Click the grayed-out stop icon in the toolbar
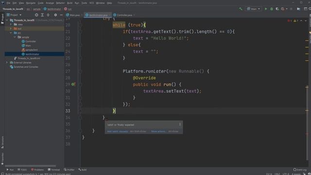The image size is (311, 175). 291,9
